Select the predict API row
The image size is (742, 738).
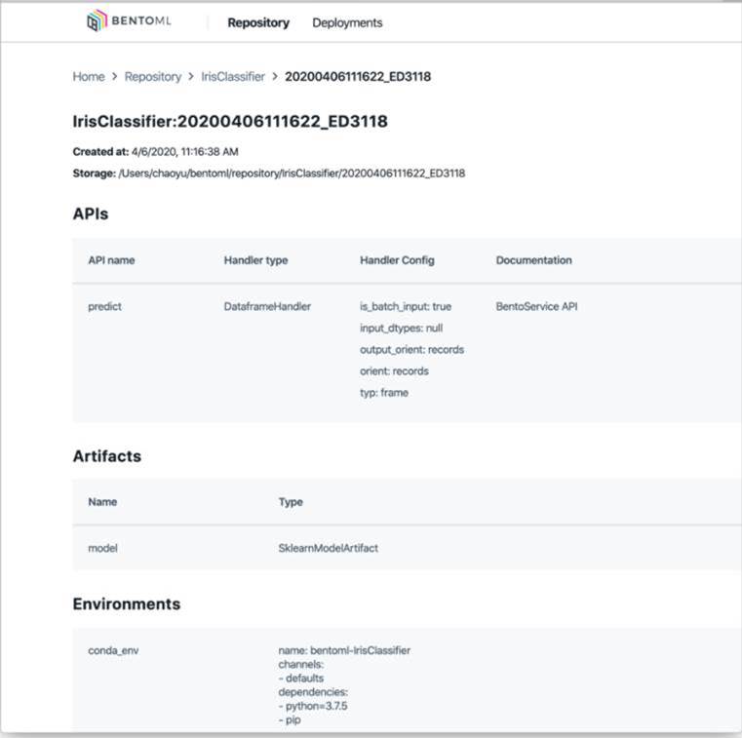point(104,306)
